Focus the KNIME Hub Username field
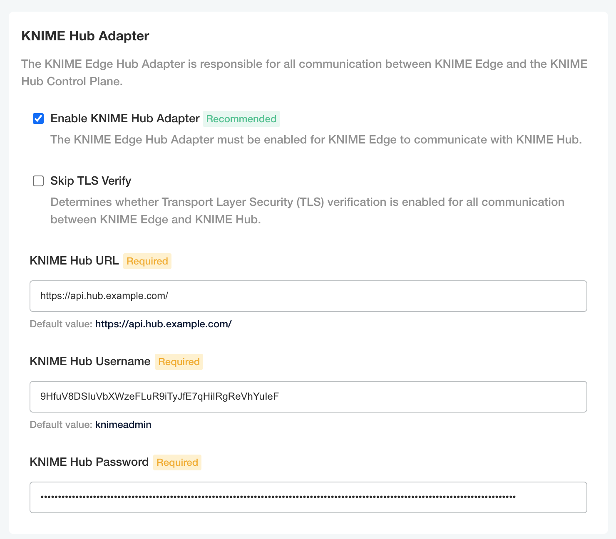The image size is (616, 539). pos(308,397)
